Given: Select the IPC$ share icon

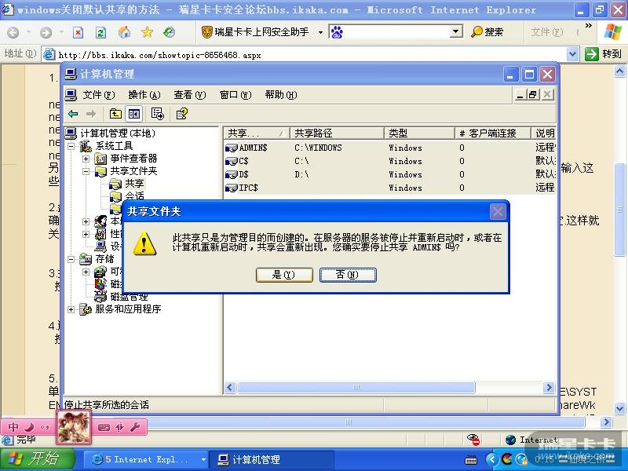Looking at the screenshot, I should pyautogui.click(x=232, y=188).
